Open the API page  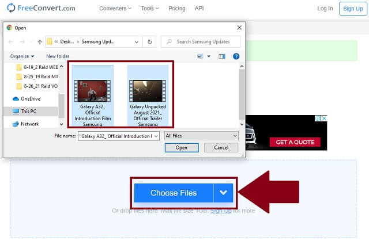coord(199,9)
